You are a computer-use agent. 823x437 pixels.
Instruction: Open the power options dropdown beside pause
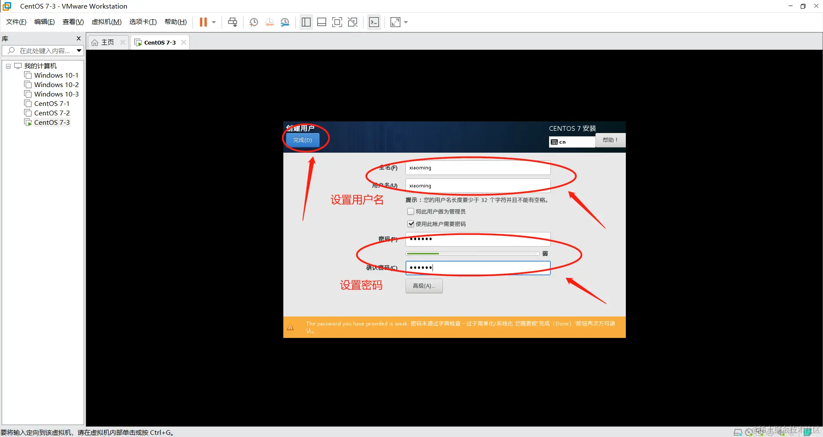point(214,22)
